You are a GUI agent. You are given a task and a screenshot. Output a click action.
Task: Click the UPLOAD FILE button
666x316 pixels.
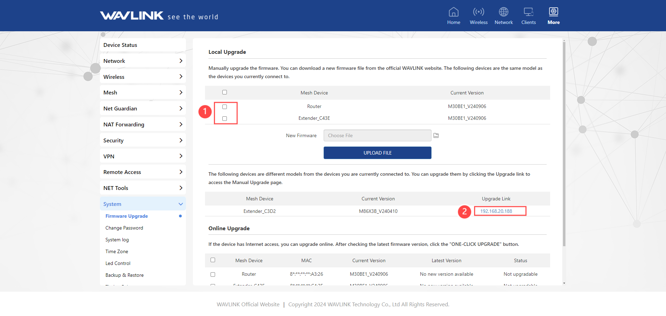377,153
